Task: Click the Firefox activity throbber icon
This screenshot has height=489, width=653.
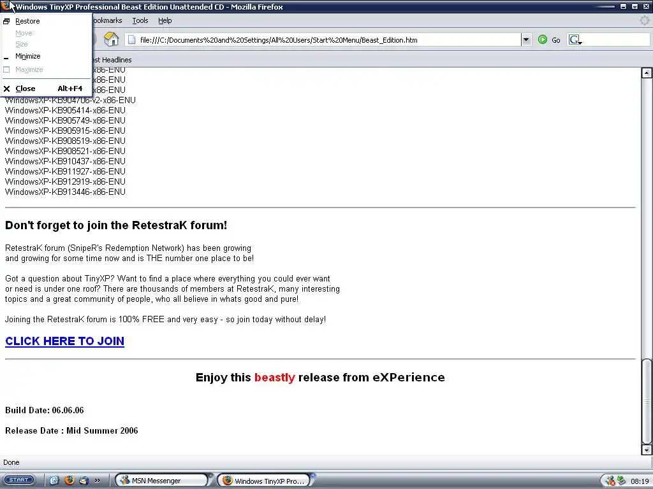Action: [645, 20]
